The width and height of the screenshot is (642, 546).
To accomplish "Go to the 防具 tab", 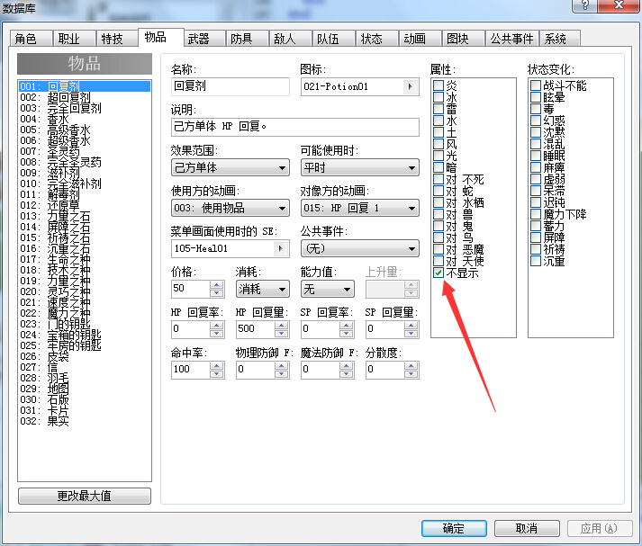I will 248,39.
